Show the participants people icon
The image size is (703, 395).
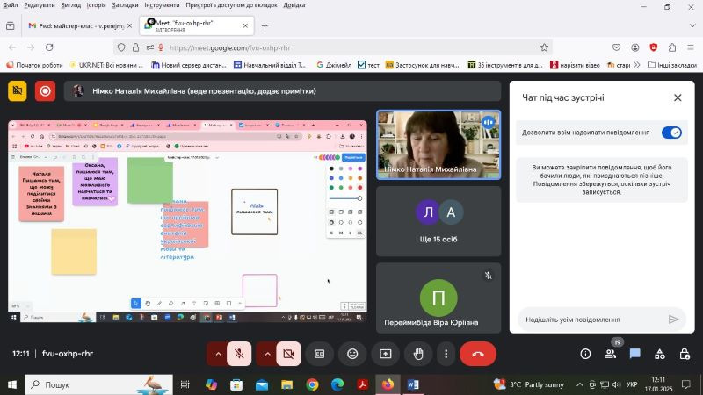click(610, 354)
